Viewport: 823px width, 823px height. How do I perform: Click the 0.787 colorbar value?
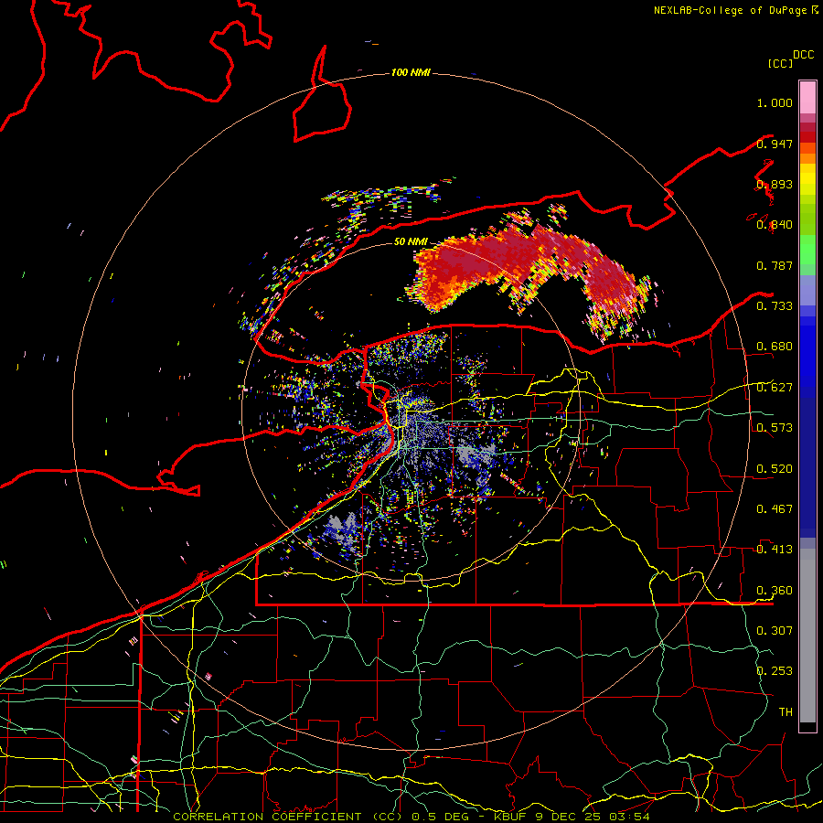775,265
